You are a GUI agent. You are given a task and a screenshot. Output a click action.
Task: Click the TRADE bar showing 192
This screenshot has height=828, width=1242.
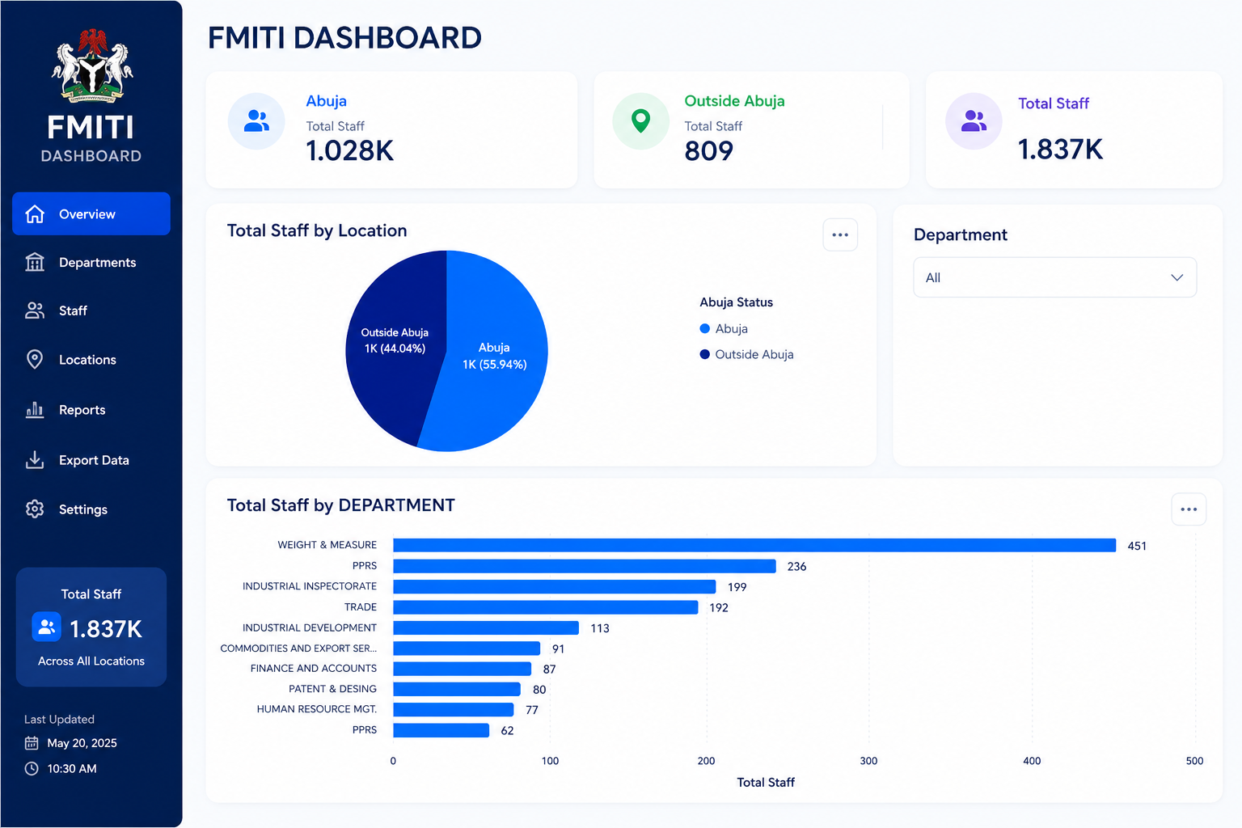pos(546,607)
